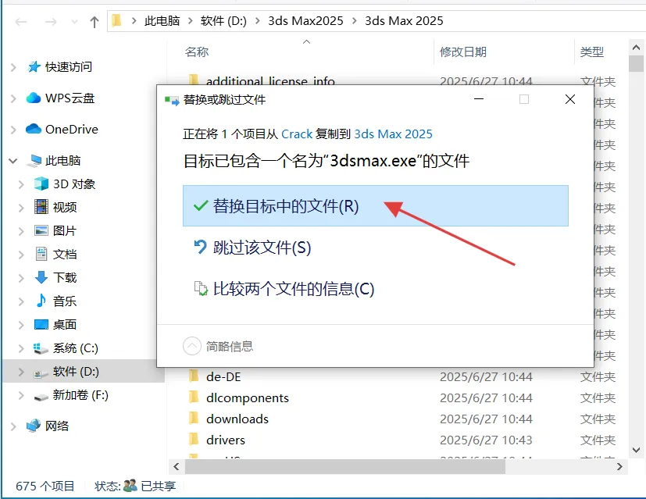Sort files by 修改日期 column
646x499 pixels.
(x=463, y=52)
